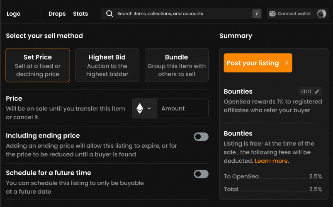Select the Set Price sell method
The image size is (333, 207).
[38, 65]
